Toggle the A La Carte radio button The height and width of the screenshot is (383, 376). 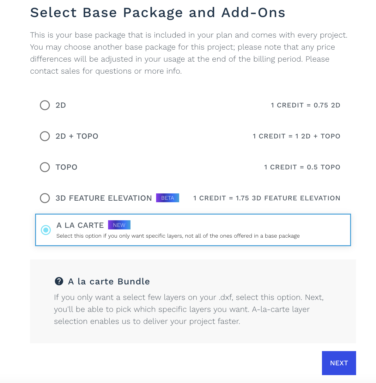tap(46, 230)
